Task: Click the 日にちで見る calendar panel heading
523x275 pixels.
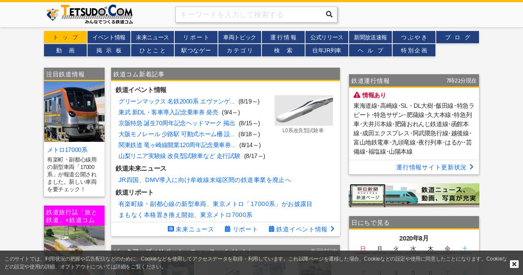Action: (x=370, y=223)
